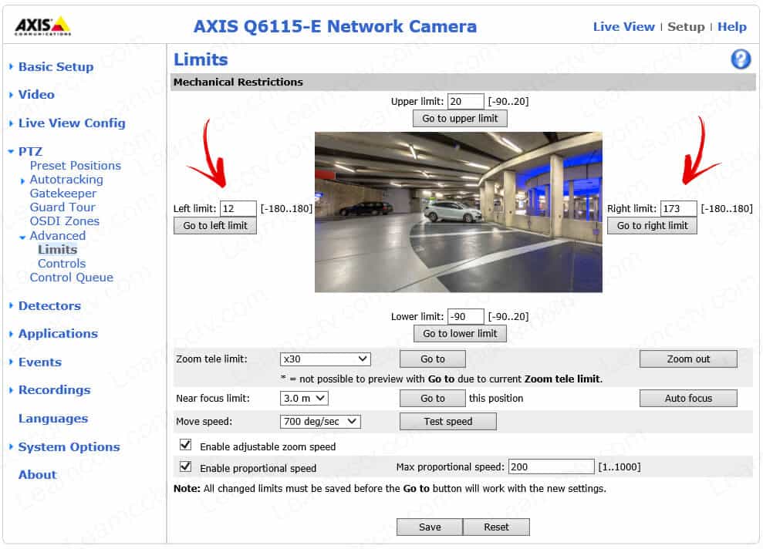Click the Auto focus button
The image size is (763, 549).
tap(688, 398)
